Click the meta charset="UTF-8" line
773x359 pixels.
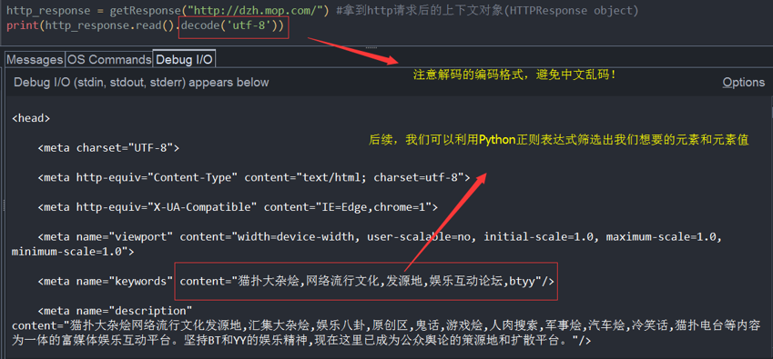(108, 147)
